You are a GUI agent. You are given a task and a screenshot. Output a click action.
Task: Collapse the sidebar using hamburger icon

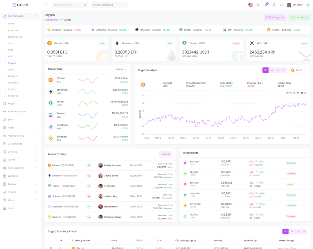tap(46, 5)
